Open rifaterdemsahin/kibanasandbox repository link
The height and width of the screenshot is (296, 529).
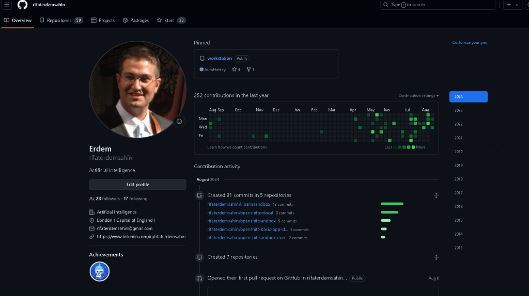[239, 204]
